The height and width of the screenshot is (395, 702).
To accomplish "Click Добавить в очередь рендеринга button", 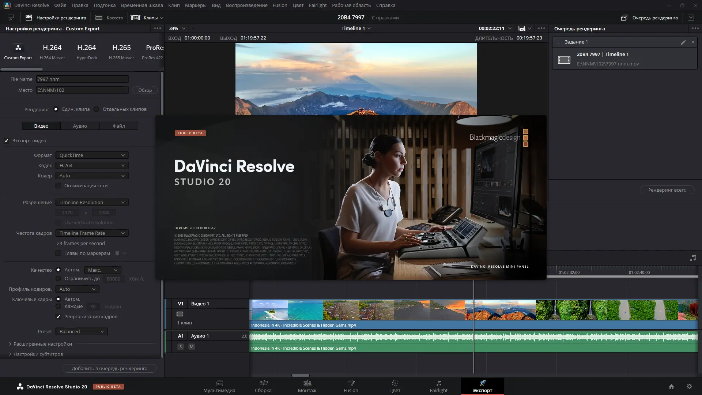I will point(109,369).
